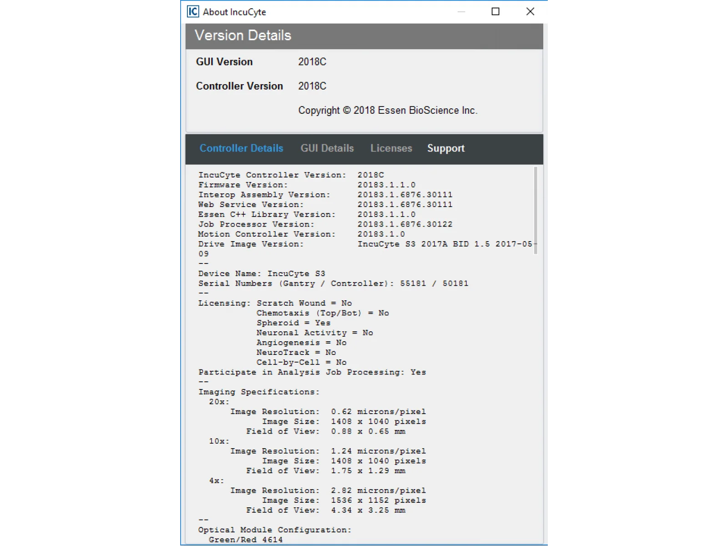
Task: Switch to the Controller Details tab
Action: click(241, 148)
